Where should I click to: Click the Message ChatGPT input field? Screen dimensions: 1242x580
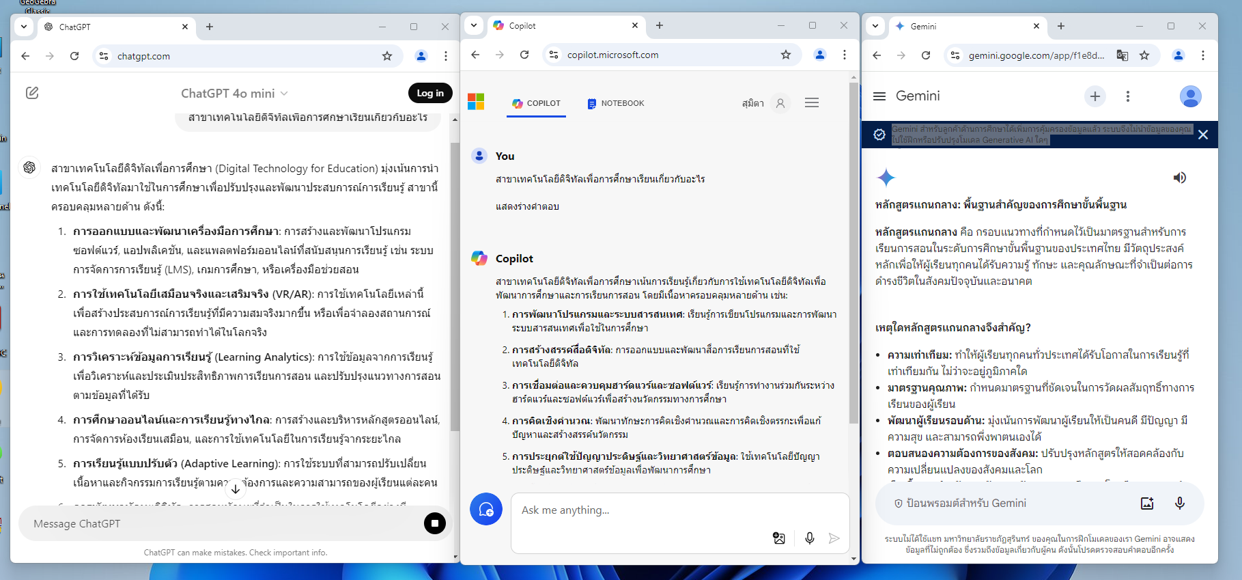pos(218,524)
